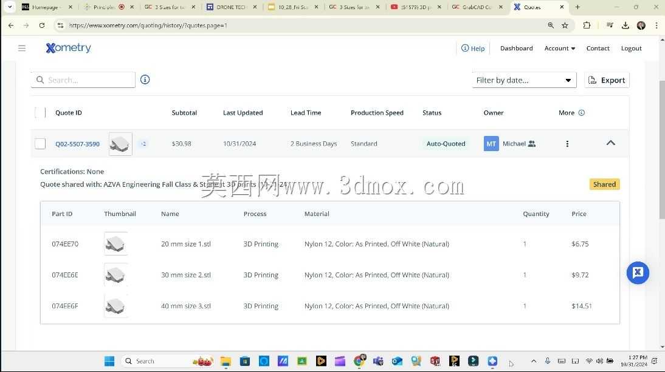Open the browser tab search dropdown
This screenshot has height=372, width=665.
(x=9, y=7)
